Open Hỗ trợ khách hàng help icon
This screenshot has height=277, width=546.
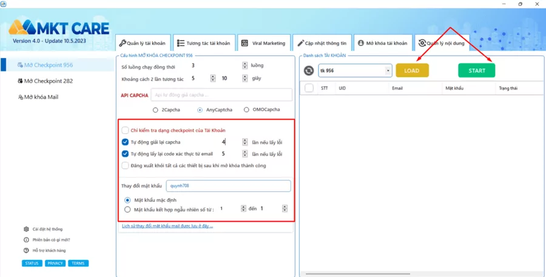(26, 250)
